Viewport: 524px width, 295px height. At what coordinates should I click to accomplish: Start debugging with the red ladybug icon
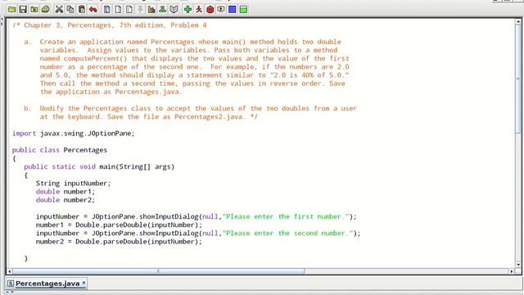(210, 9)
